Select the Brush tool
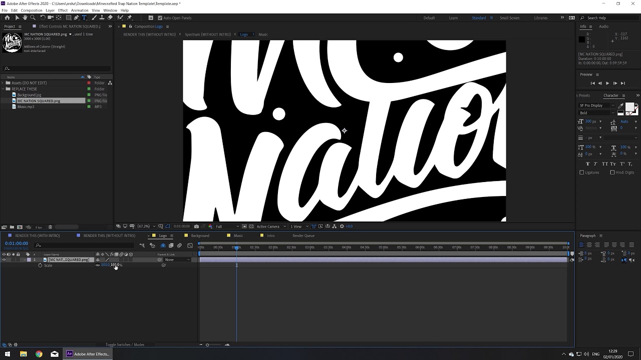The image size is (641, 360). 94,17
